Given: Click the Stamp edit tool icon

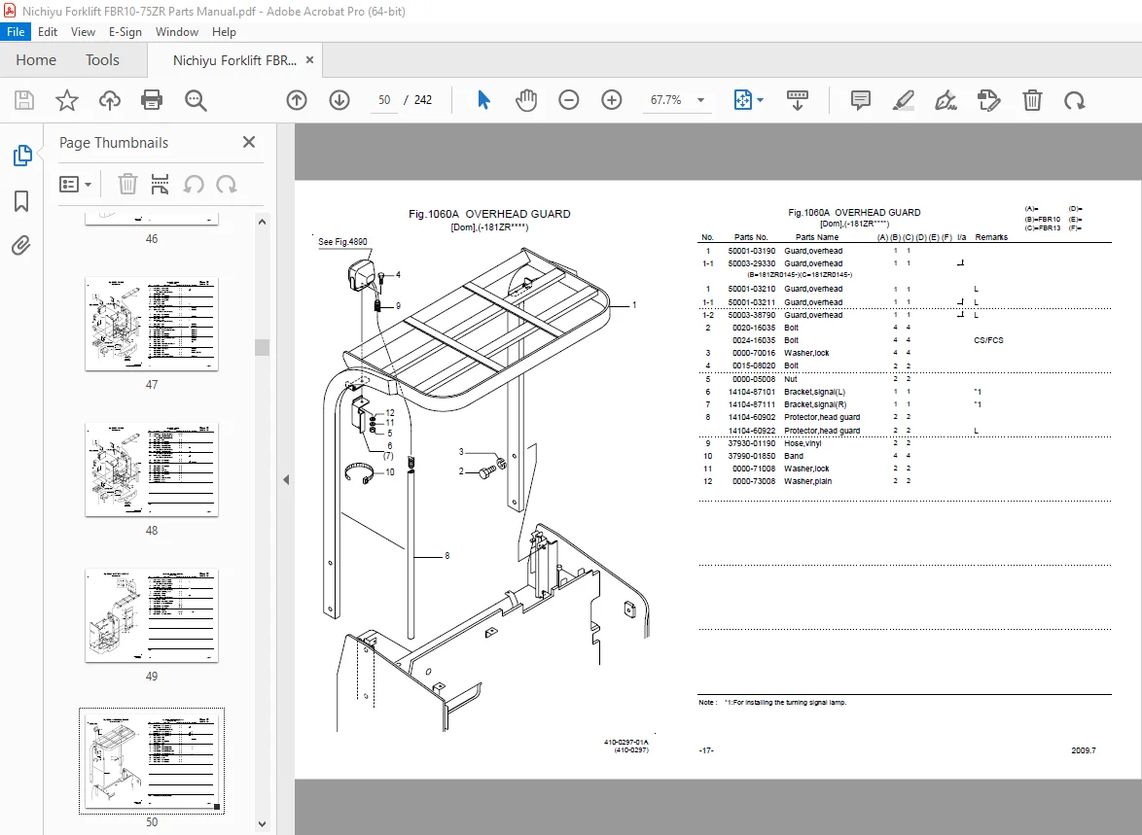Looking at the screenshot, I should 988,100.
